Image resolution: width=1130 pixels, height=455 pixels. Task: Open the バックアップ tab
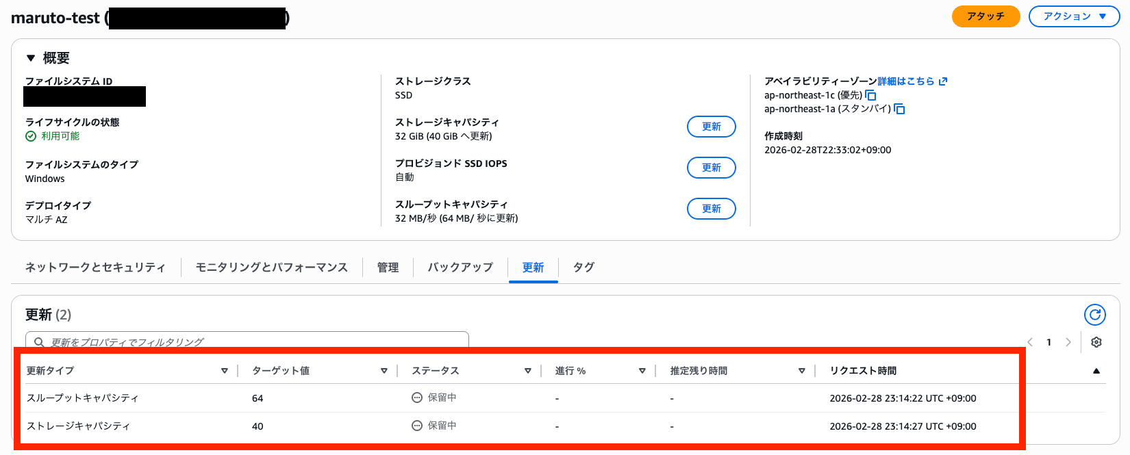tap(460, 268)
